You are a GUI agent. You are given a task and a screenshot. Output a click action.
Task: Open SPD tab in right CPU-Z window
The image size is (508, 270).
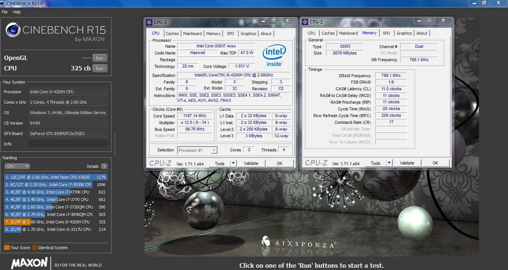click(386, 33)
